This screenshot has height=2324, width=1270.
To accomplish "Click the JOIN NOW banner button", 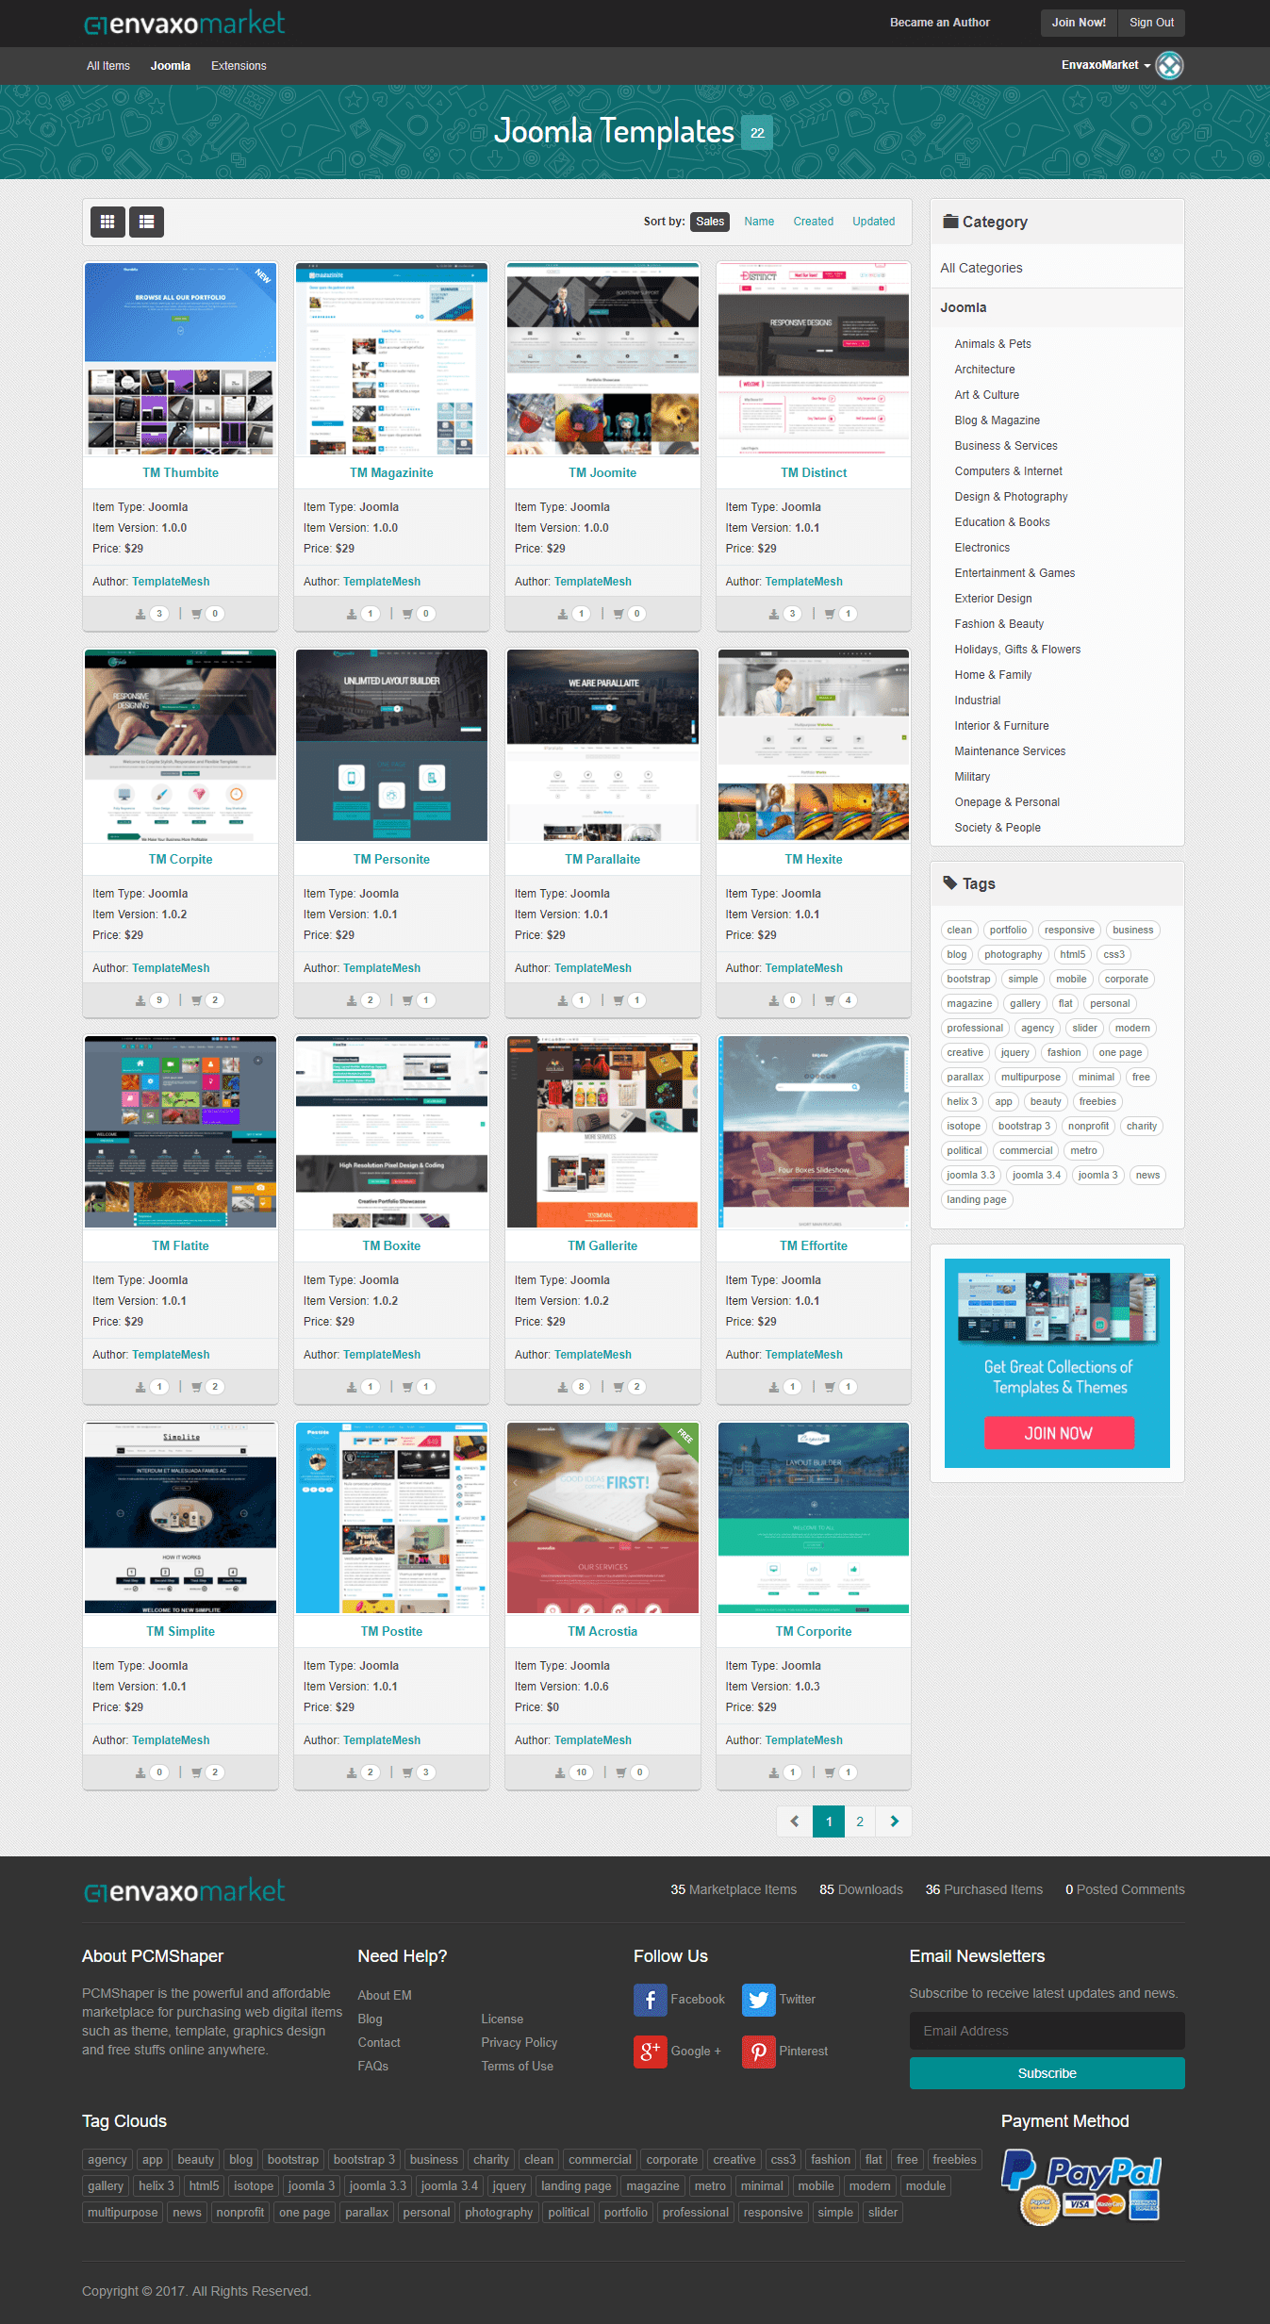I will point(1059,1433).
